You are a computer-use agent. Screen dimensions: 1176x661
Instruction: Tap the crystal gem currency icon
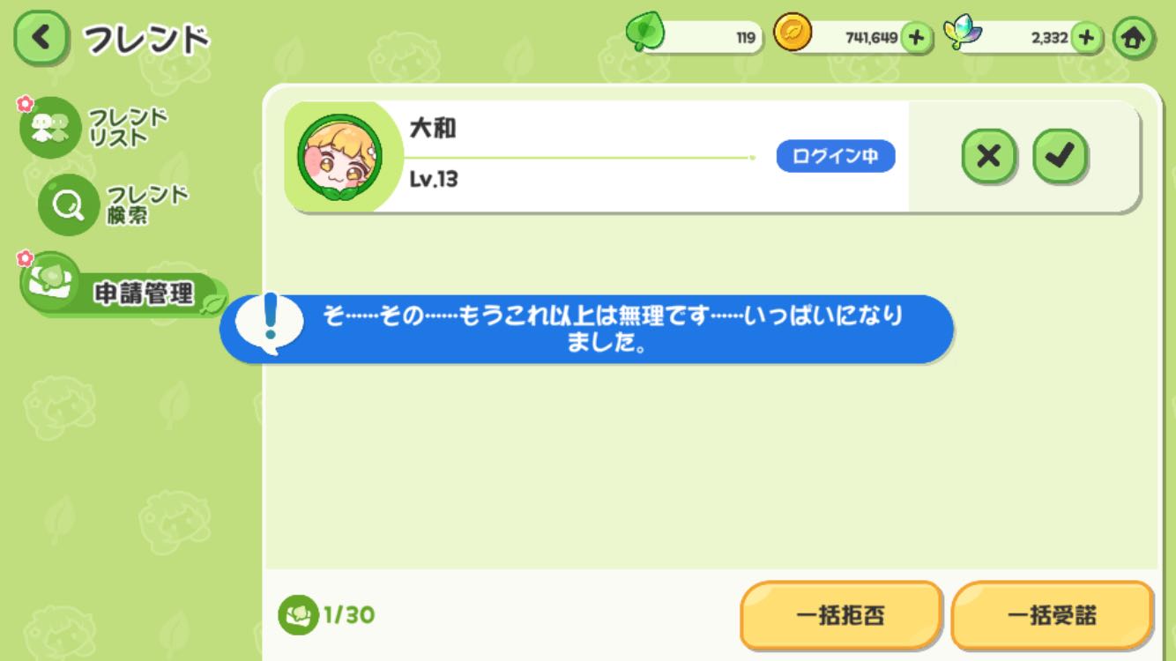pyautogui.click(x=963, y=34)
